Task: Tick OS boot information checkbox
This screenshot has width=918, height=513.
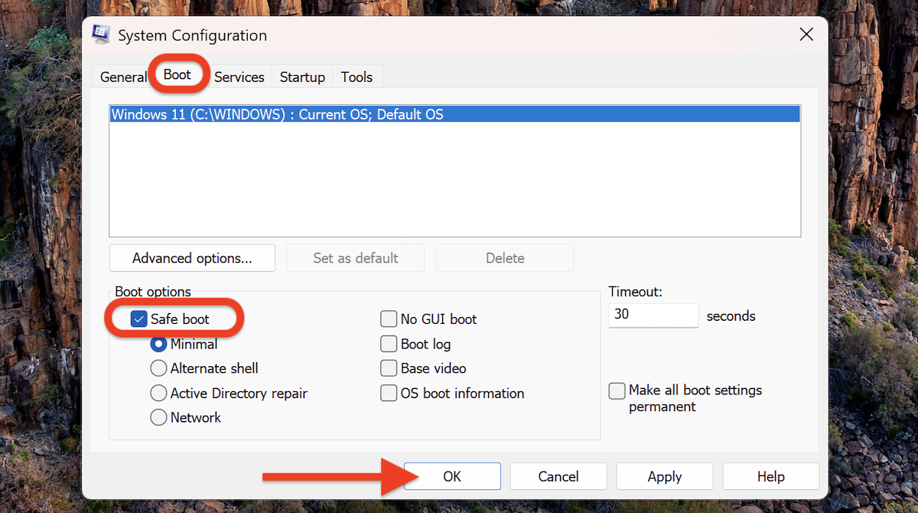Action: tap(389, 393)
